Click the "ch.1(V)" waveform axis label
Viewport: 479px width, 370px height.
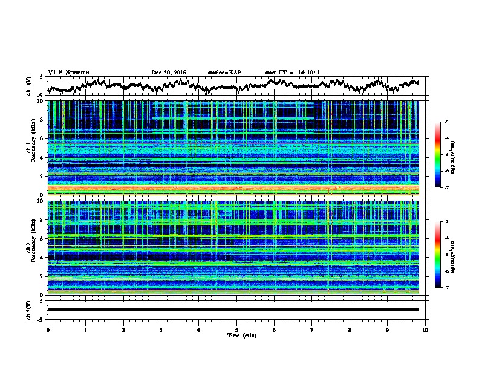pos(29,86)
